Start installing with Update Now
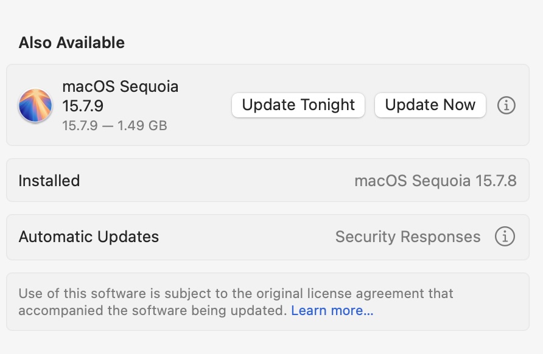543x354 pixels. point(430,105)
